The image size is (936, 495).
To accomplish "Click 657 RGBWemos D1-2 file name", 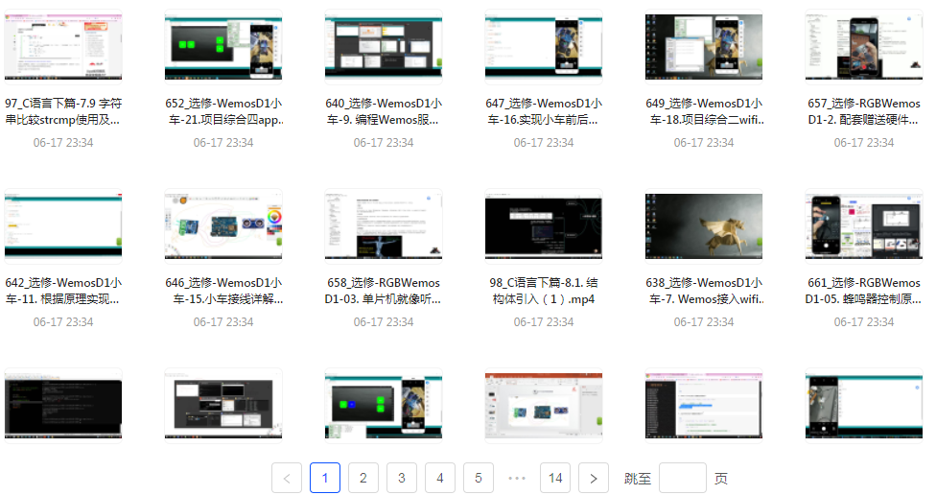I will (x=864, y=112).
